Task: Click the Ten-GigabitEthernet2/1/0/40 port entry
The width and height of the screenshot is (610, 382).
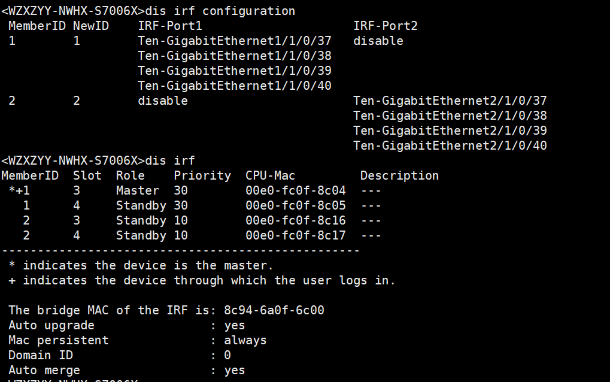Action: (x=450, y=145)
